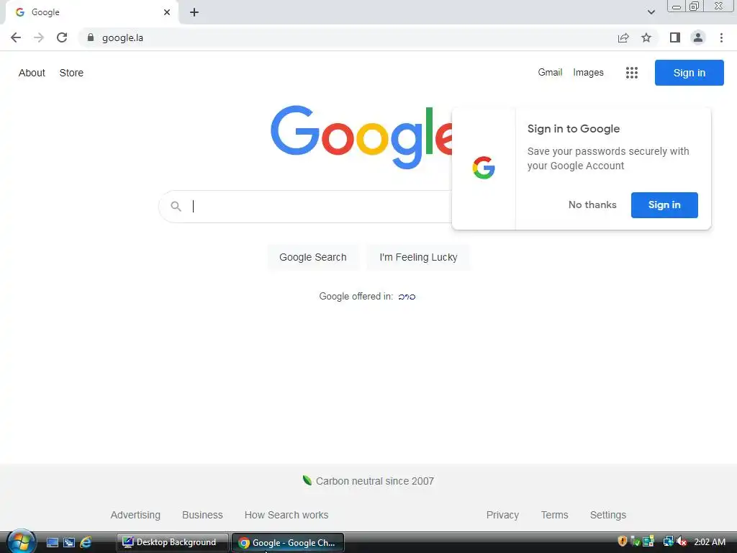Click the magnifier icon in search box
Image resolution: width=737 pixels, height=553 pixels.
pyautogui.click(x=176, y=207)
